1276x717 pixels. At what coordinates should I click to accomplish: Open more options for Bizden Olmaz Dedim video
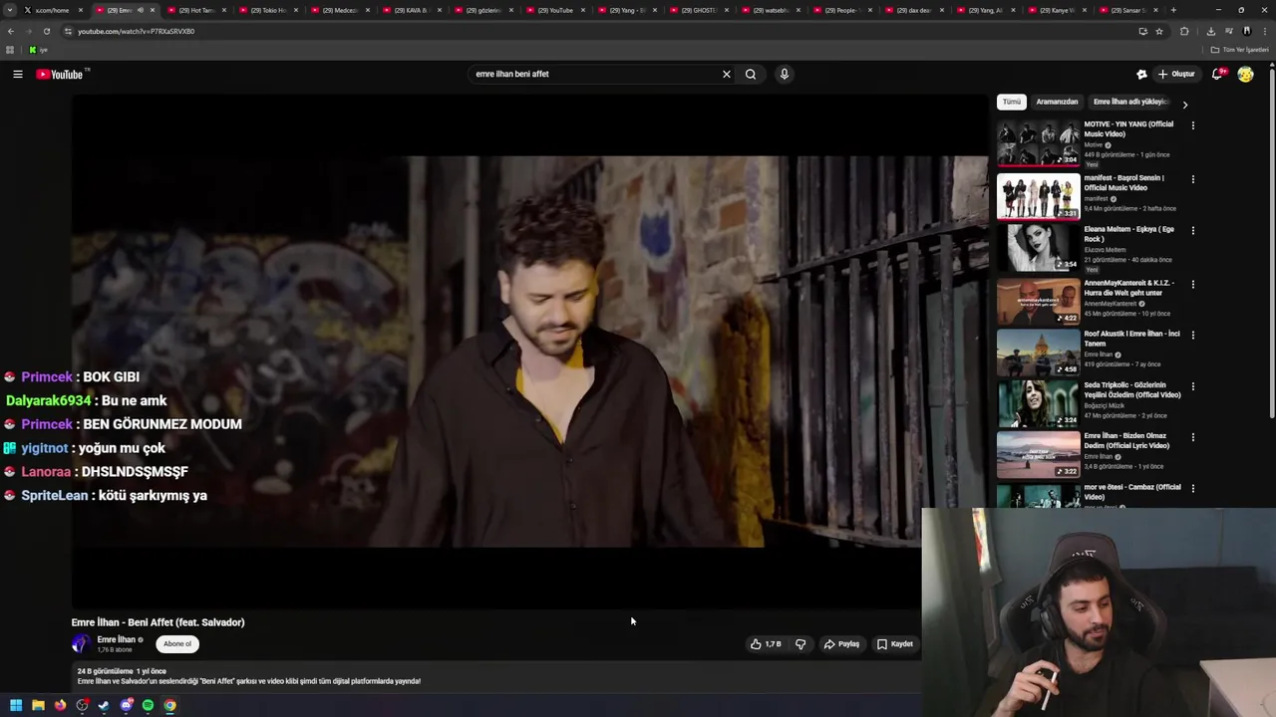coord(1192,437)
